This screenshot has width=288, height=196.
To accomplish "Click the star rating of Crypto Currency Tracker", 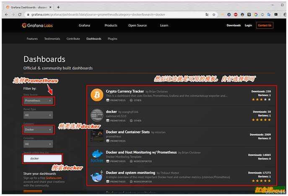I will [x=261, y=99].
